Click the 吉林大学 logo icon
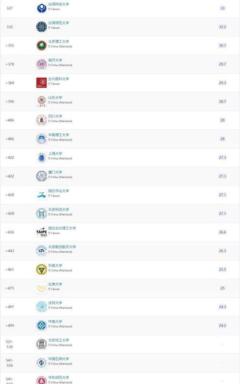 (41, 307)
